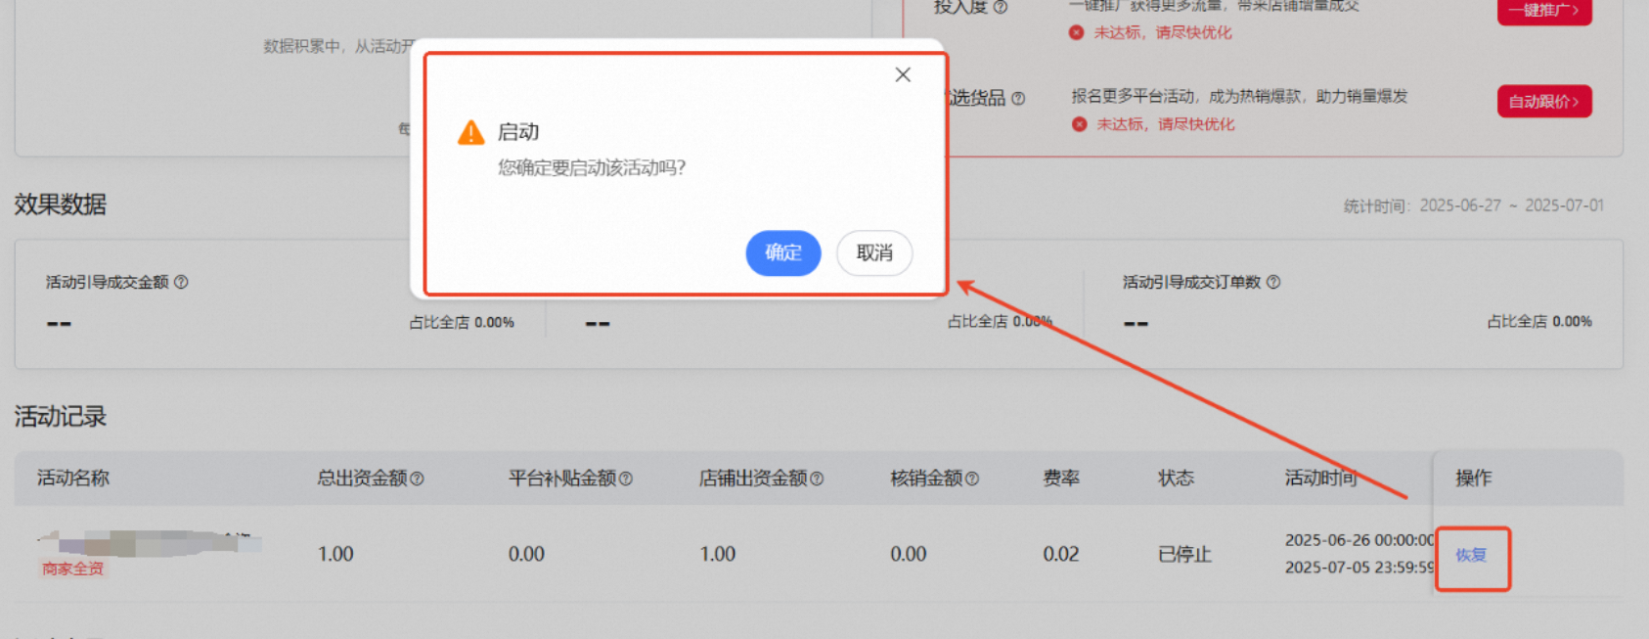Click the help icon next to 平台补贴金额
The height and width of the screenshot is (639, 1649).
pos(626,479)
